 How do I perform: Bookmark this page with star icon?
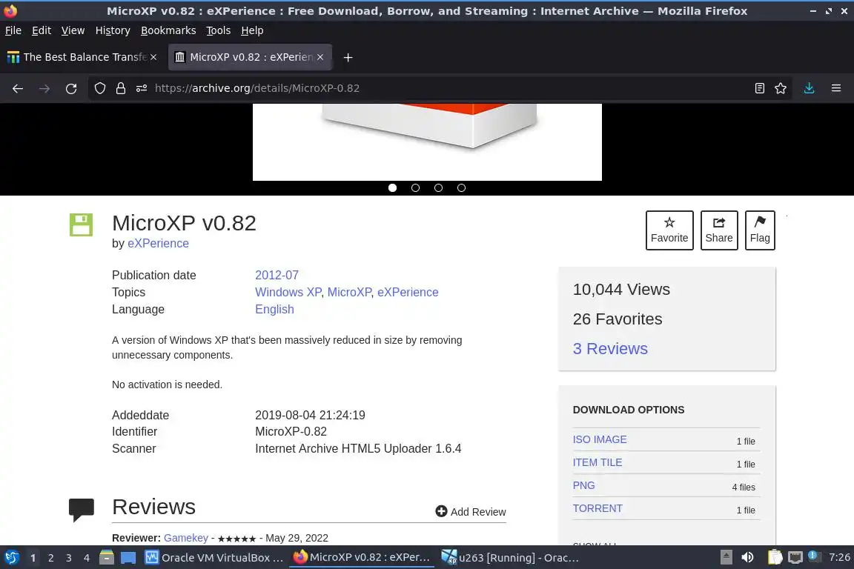click(781, 88)
